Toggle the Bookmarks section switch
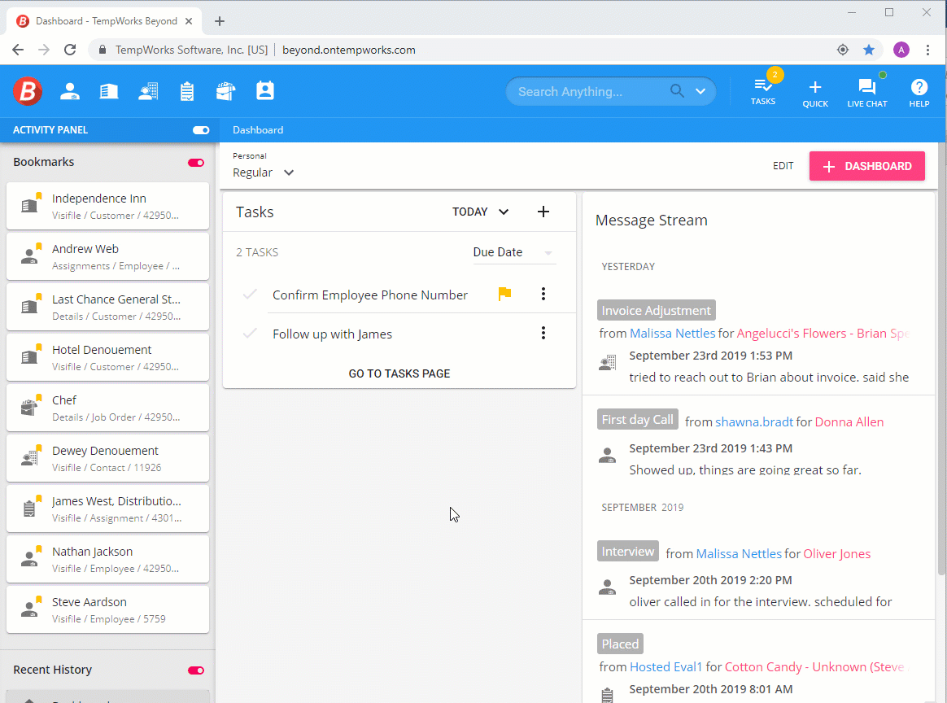947x703 pixels. [x=196, y=163]
